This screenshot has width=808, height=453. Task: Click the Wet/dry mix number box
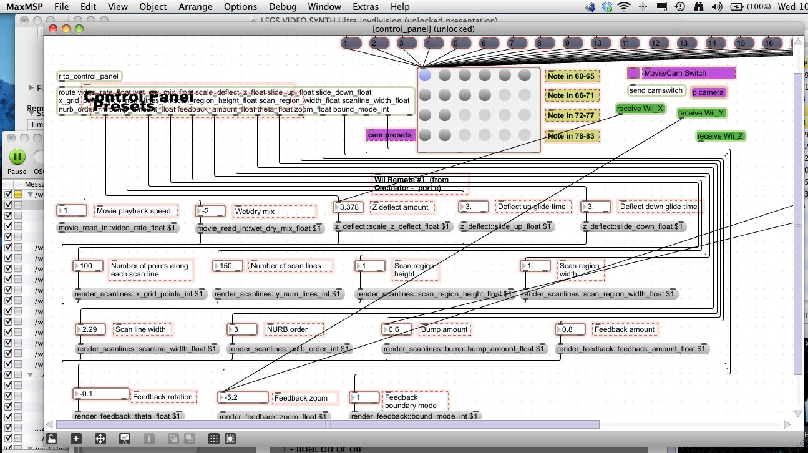pos(211,211)
